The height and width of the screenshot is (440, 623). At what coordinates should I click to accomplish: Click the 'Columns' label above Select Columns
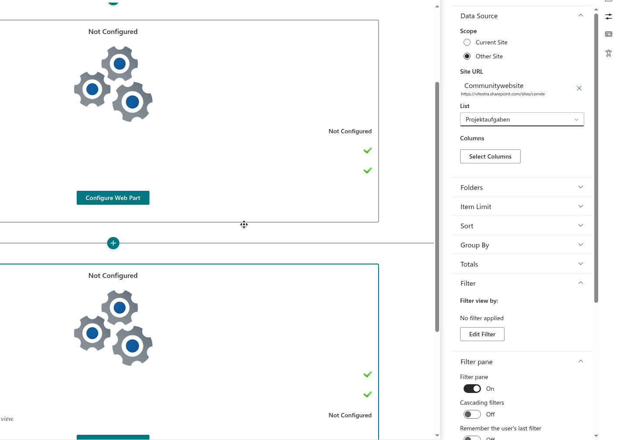472,138
